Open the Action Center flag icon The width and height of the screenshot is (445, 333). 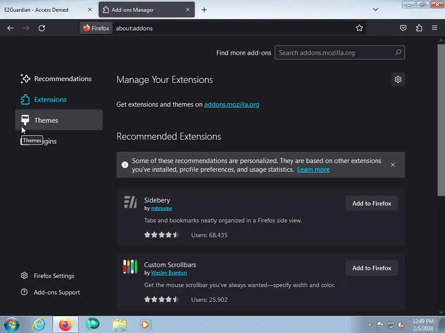tap(380, 325)
